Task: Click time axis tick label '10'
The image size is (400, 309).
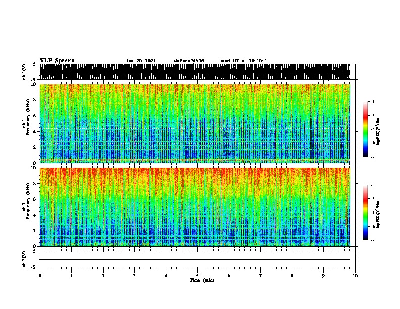Action: 355,276
